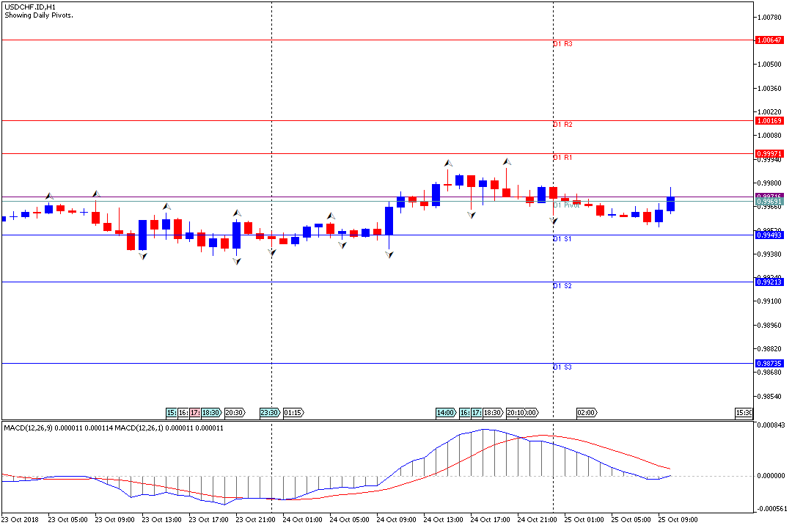Click the D1 Pivot label
The image size is (792, 528).
click(x=566, y=205)
